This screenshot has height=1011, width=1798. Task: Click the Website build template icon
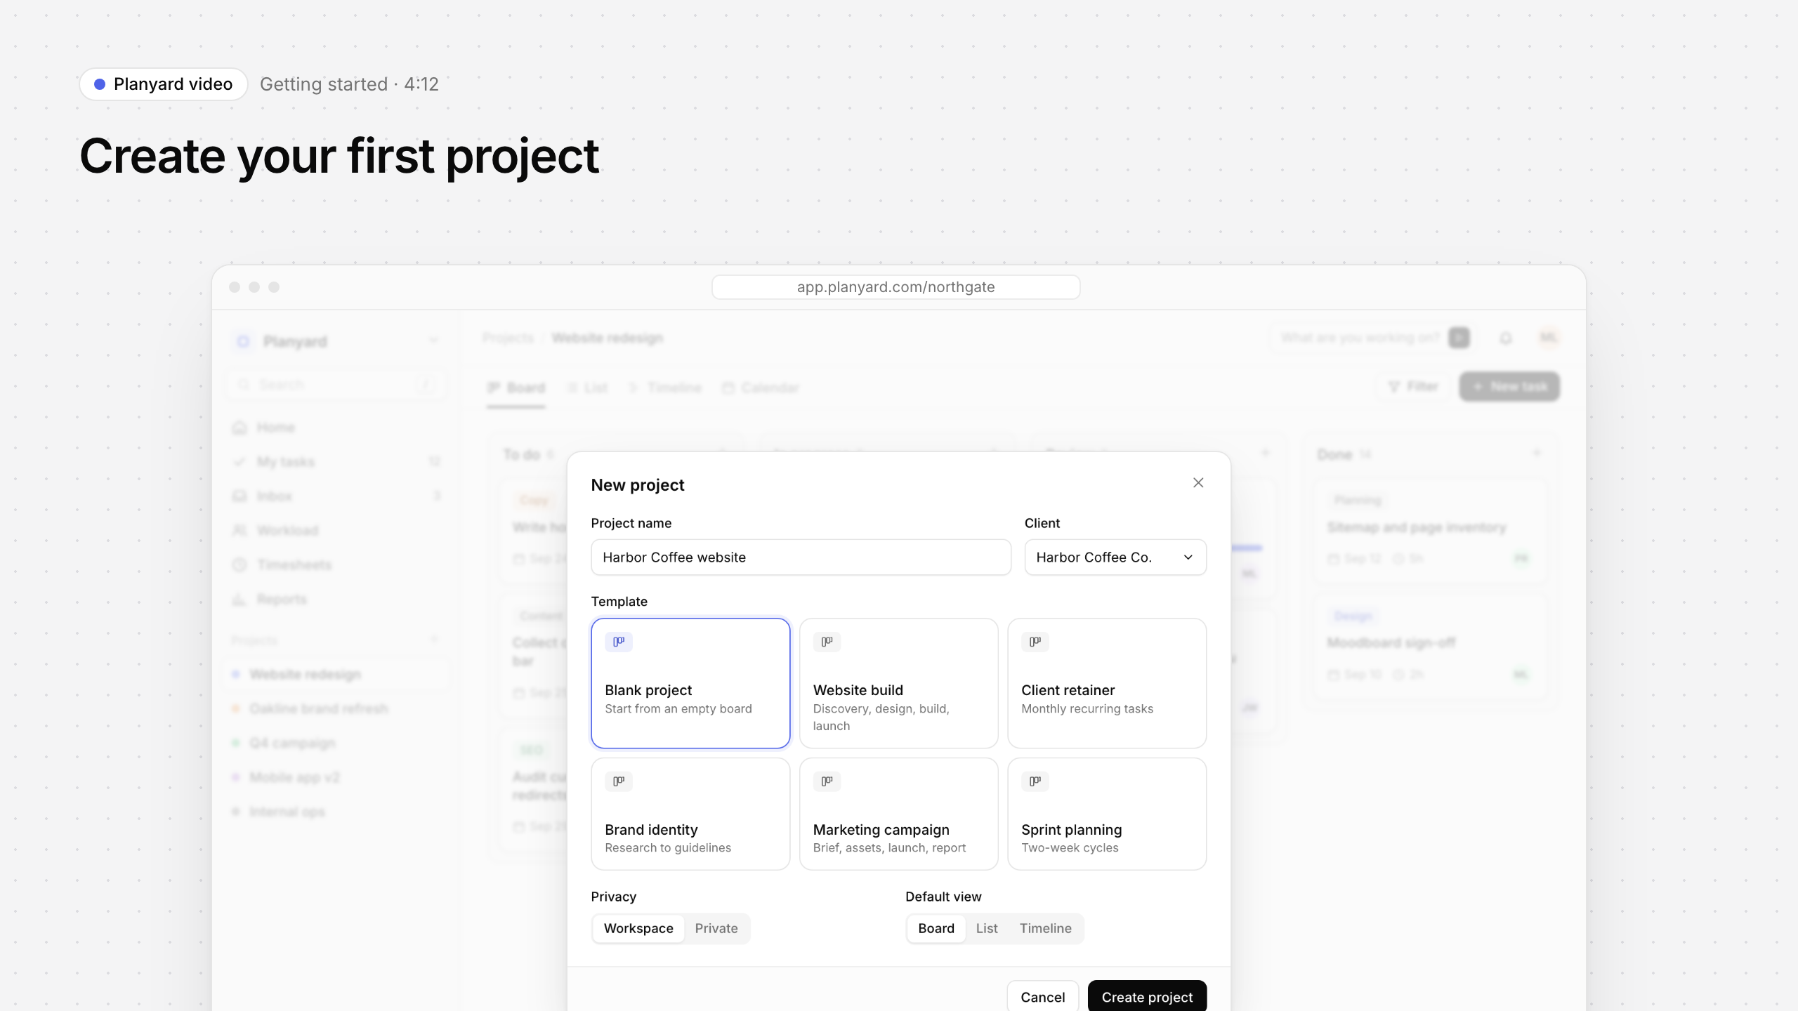pos(827,642)
